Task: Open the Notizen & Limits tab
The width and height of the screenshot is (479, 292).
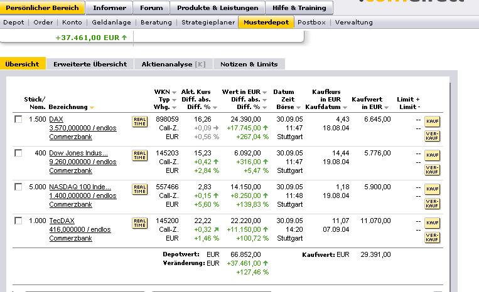Action: point(249,64)
